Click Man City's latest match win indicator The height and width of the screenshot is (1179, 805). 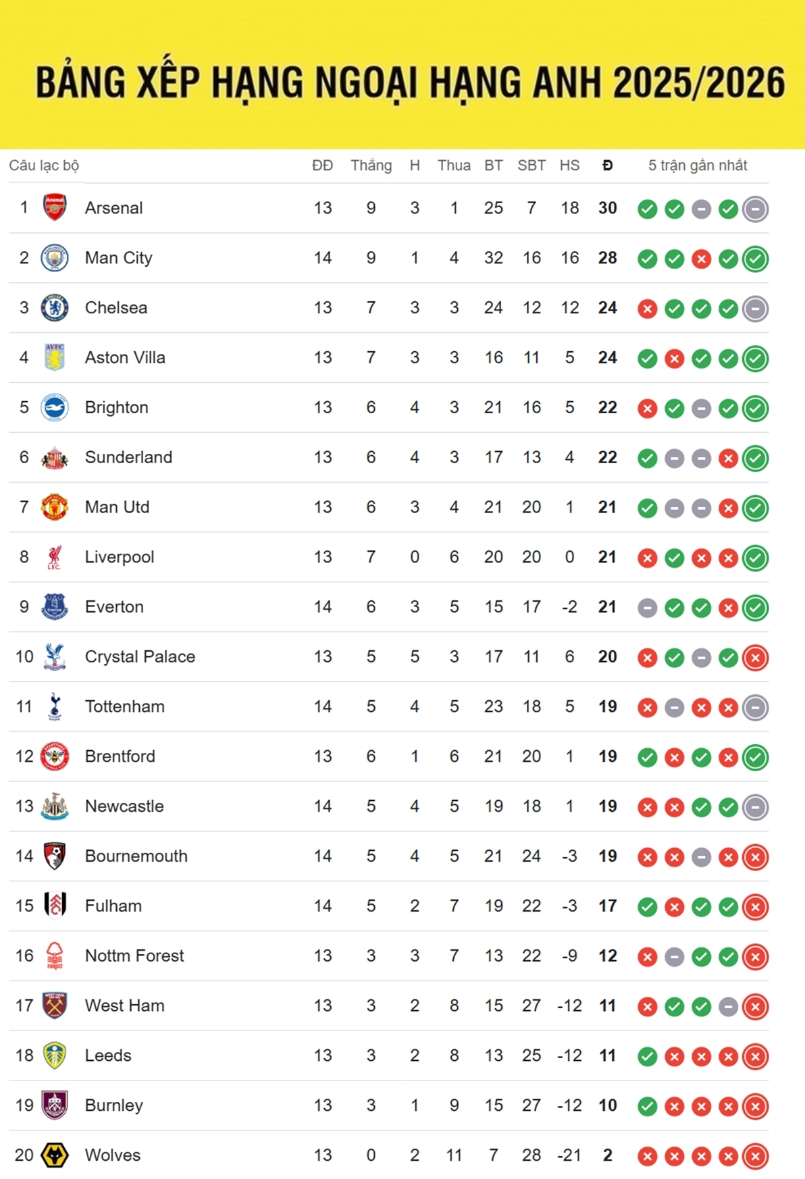(x=755, y=259)
